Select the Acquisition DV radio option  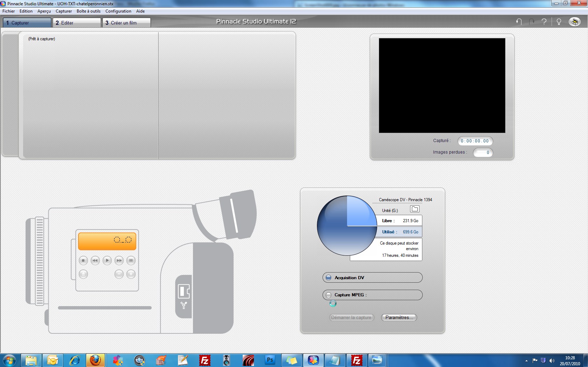pyautogui.click(x=328, y=278)
